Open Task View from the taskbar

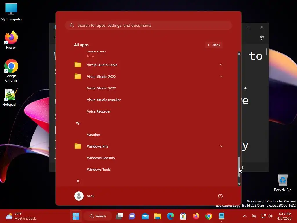[119, 216]
